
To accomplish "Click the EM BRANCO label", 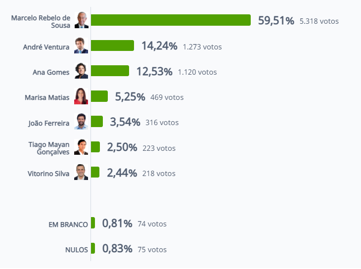I will (x=68, y=224).
